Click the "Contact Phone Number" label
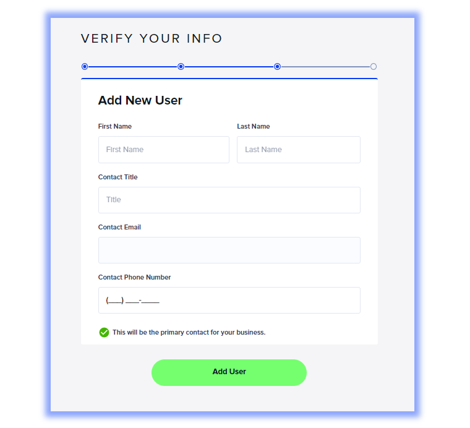Viewport: 470px width, 428px height. (x=135, y=277)
